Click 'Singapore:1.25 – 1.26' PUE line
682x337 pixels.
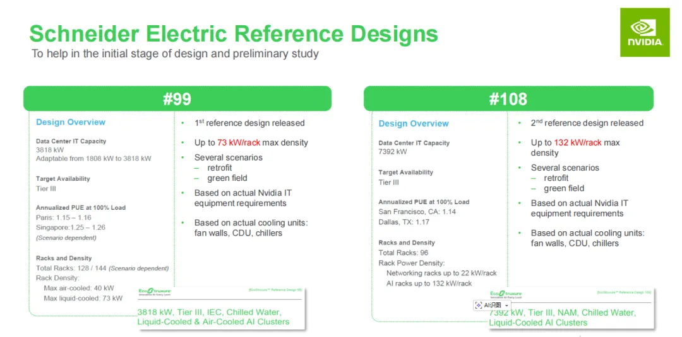(x=71, y=227)
